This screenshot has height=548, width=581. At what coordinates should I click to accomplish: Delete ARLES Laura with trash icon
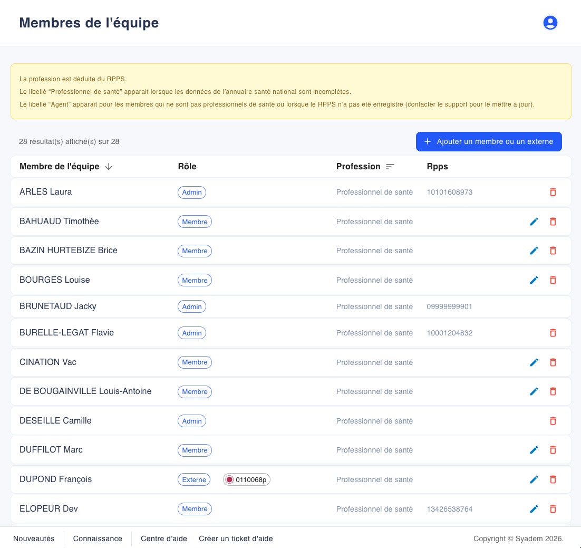pos(553,192)
